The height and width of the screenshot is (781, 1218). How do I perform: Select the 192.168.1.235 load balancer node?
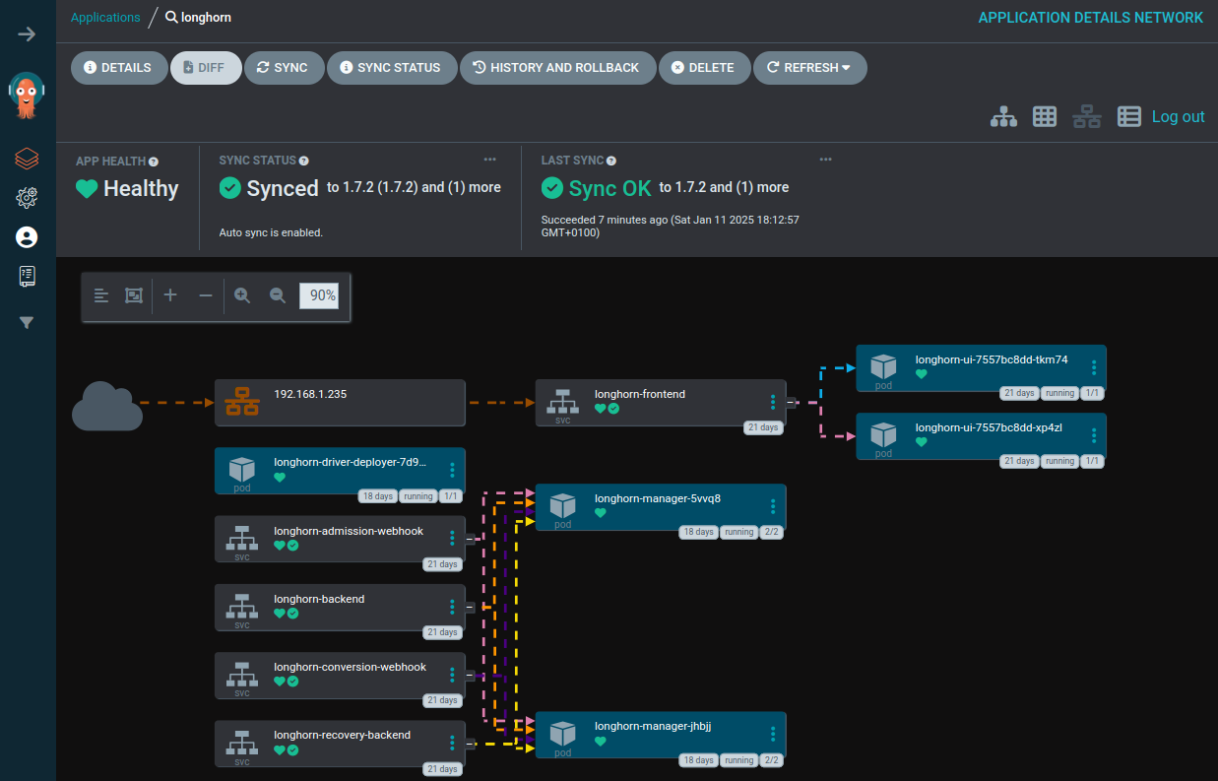pos(340,403)
